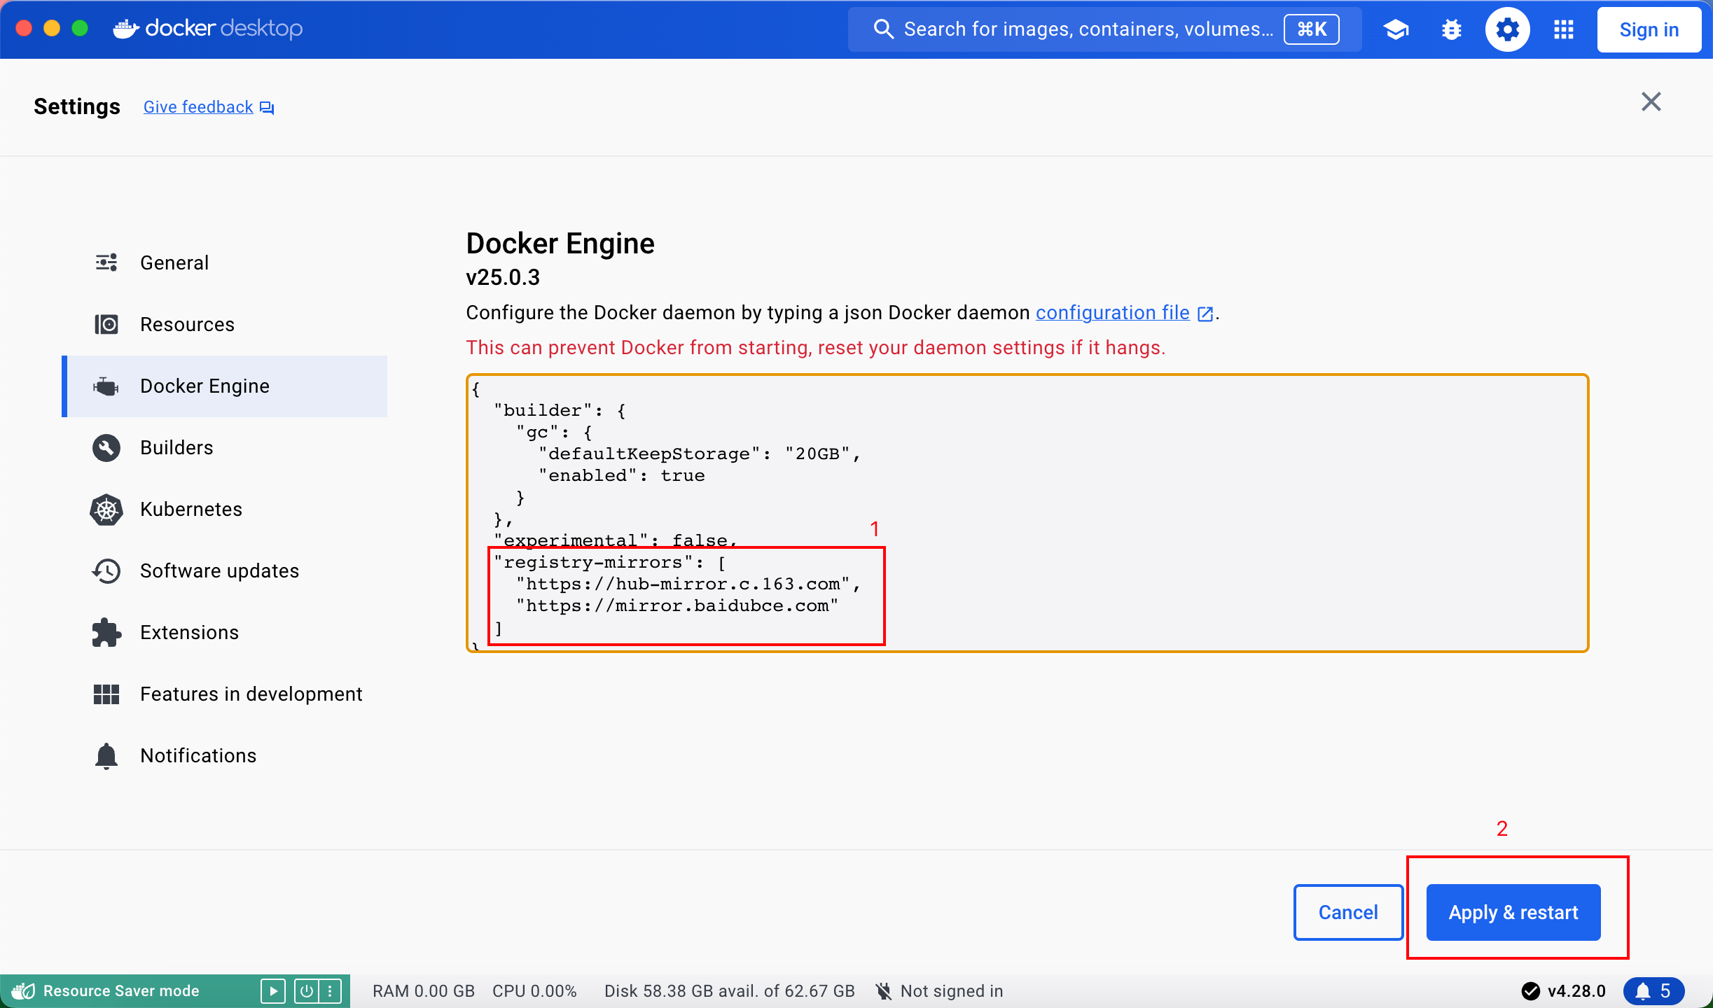Click Apply & restart button
The height and width of the screenshot is (1008, 1713).
tap(1513, 911)
